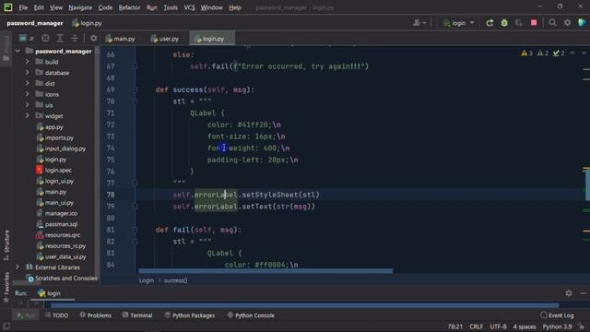This screenshot has height=332, width=590.
Task: Expand the build folder
Action: coord(27,62)
